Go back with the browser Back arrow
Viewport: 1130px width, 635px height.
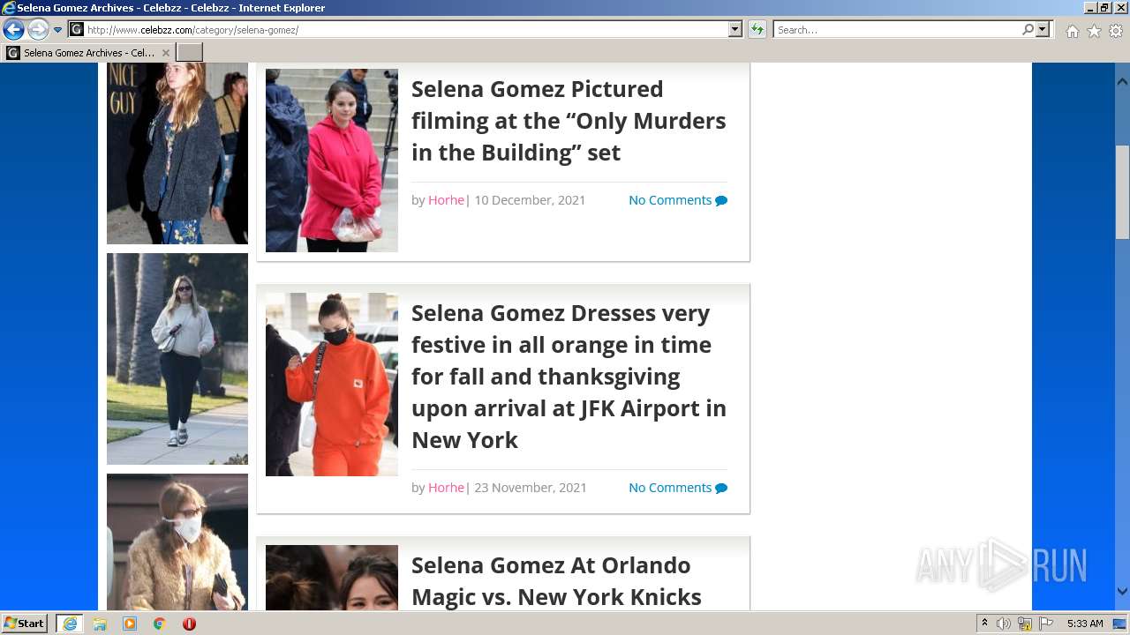(13, 30)
